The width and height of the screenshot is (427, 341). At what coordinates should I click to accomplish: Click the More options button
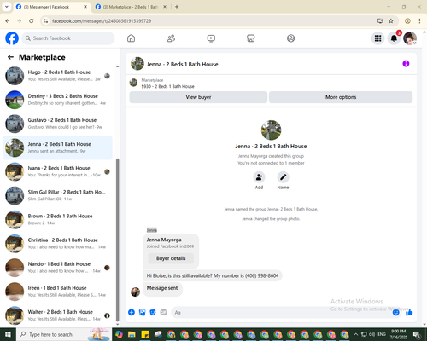341,97
